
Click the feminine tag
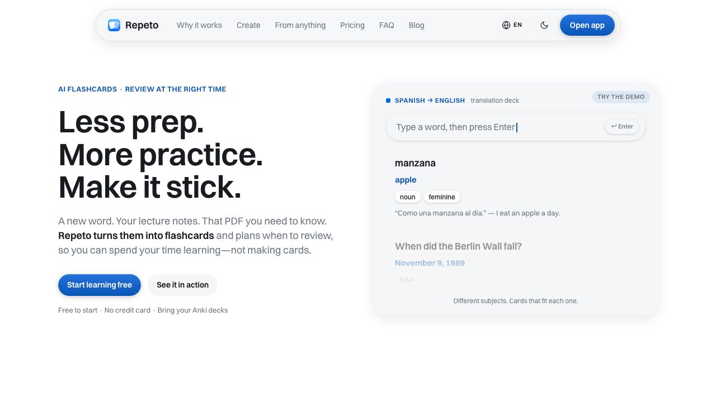(x=442, y=197)
